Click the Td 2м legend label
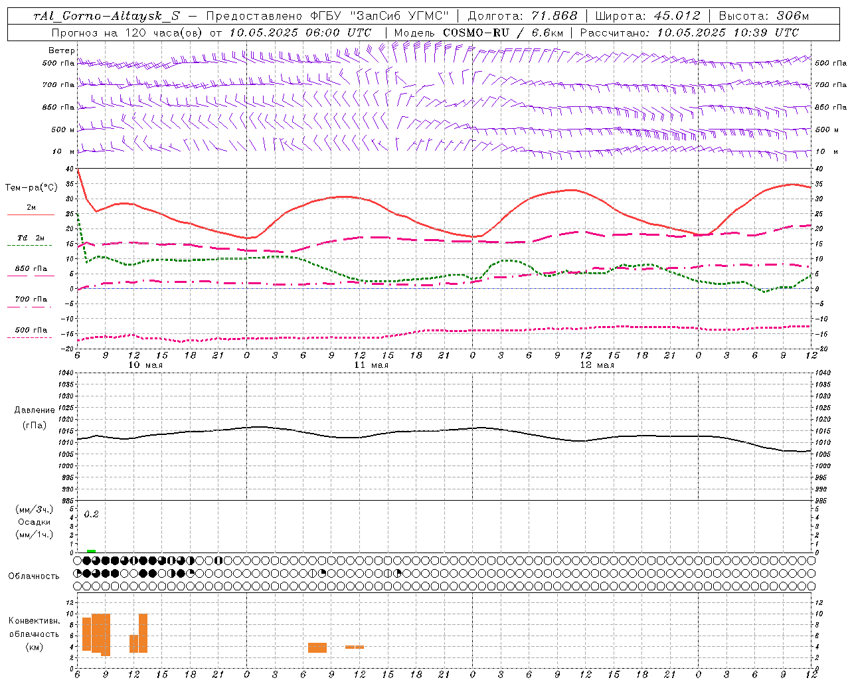850x680 pixels. (31, 238)
